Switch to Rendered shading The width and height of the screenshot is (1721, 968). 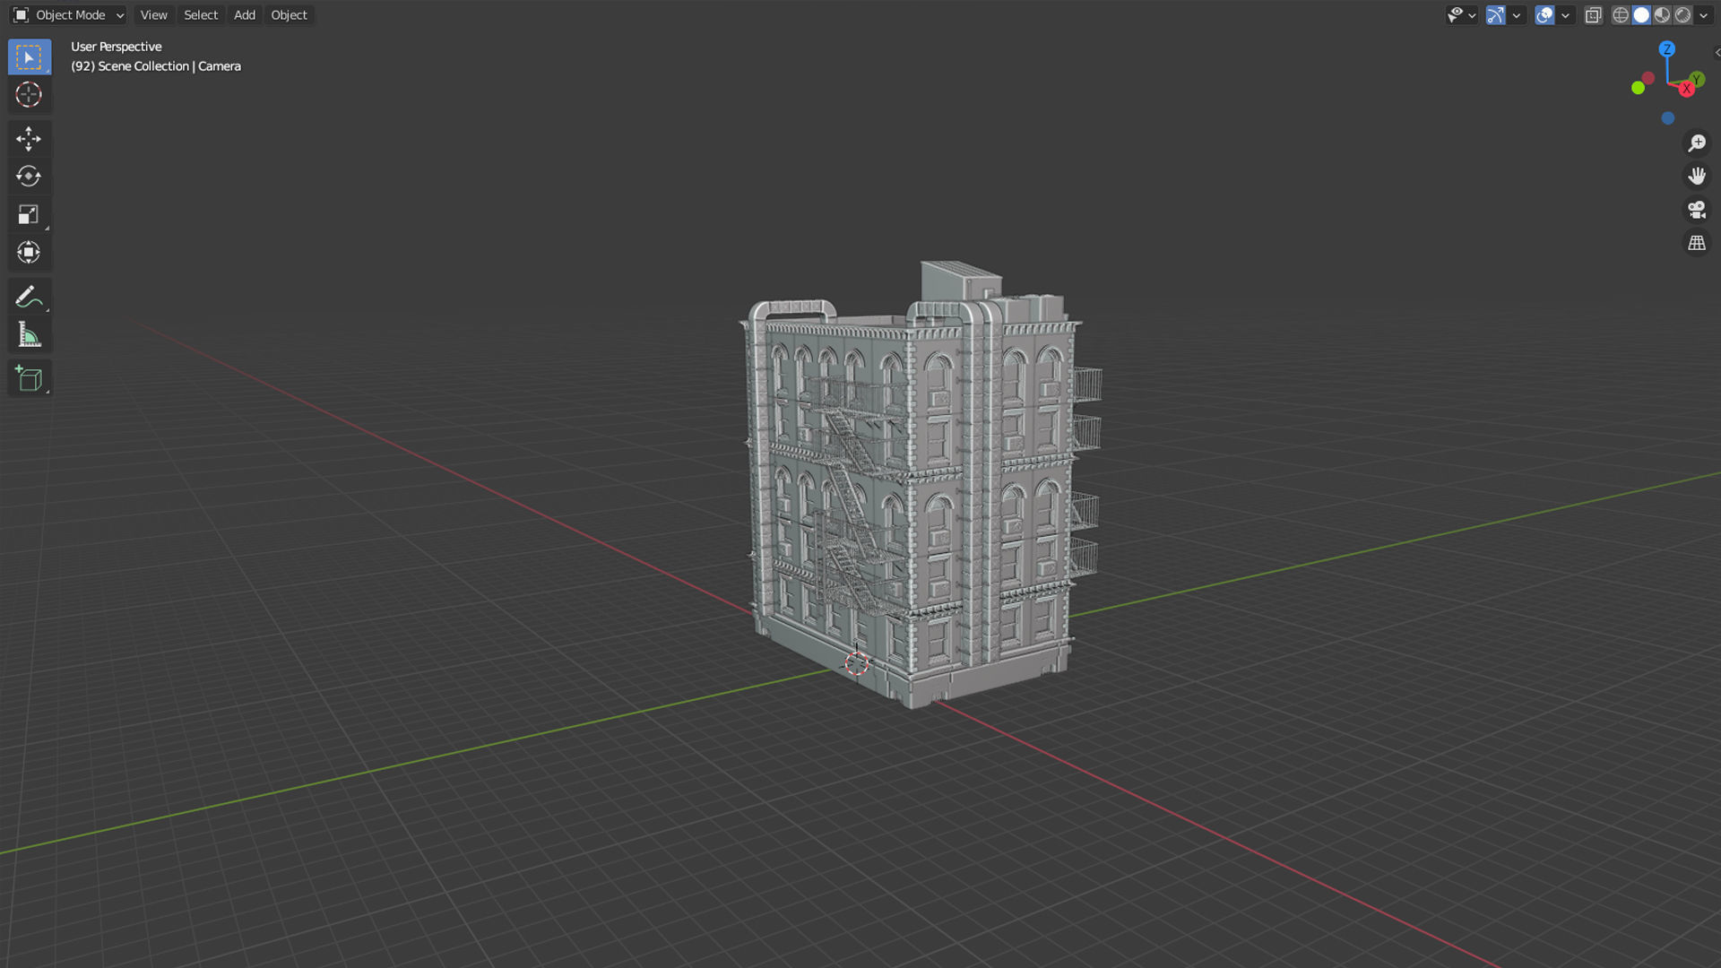(x=1682, y=15)
